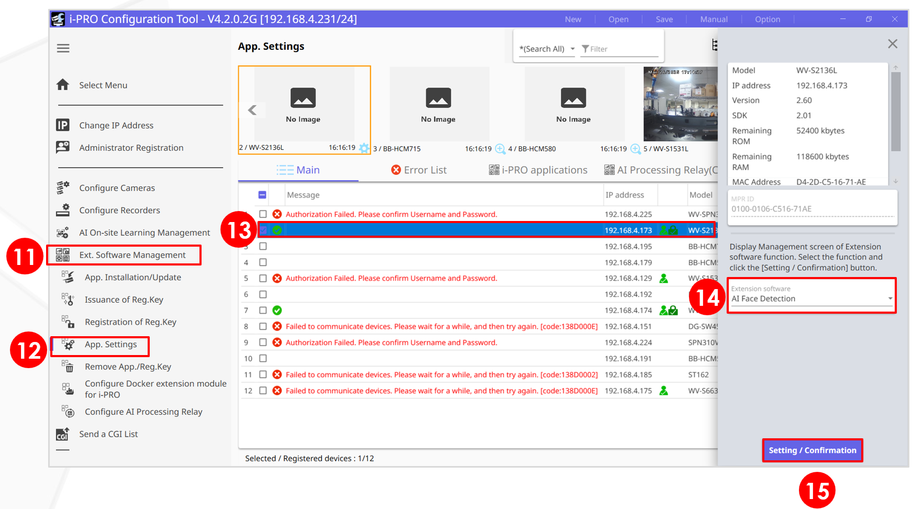Image resolution: width=912 pixels, height=509 pixels.
Task: Click the Configure AI Processing Relay icon
Action: pos(68,412)
